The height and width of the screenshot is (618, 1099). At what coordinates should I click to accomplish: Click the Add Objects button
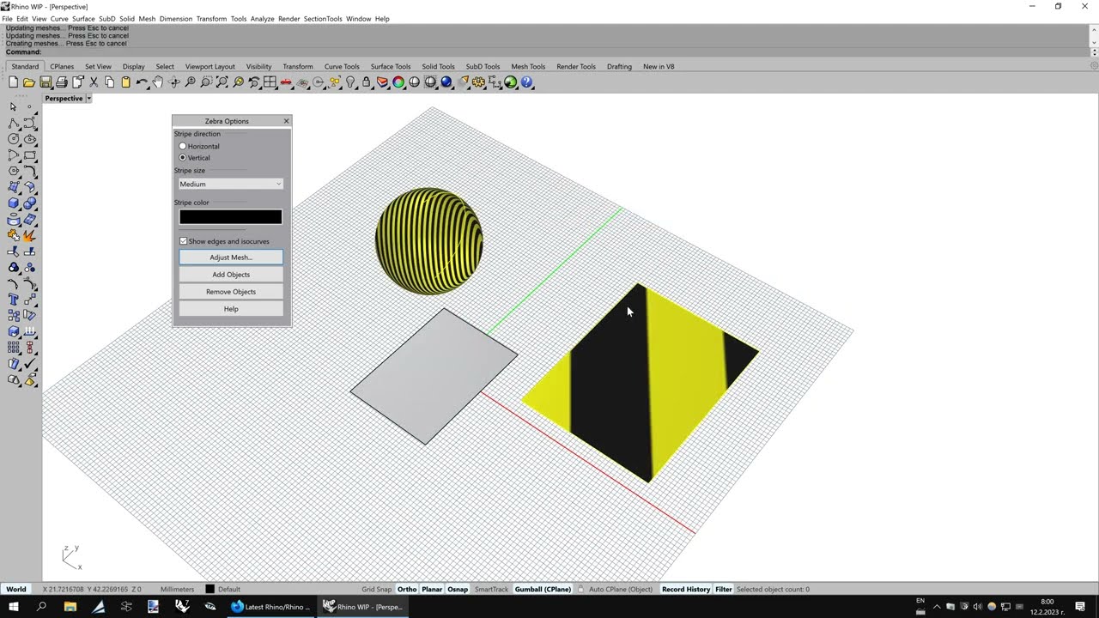click(x=231, y=275)
